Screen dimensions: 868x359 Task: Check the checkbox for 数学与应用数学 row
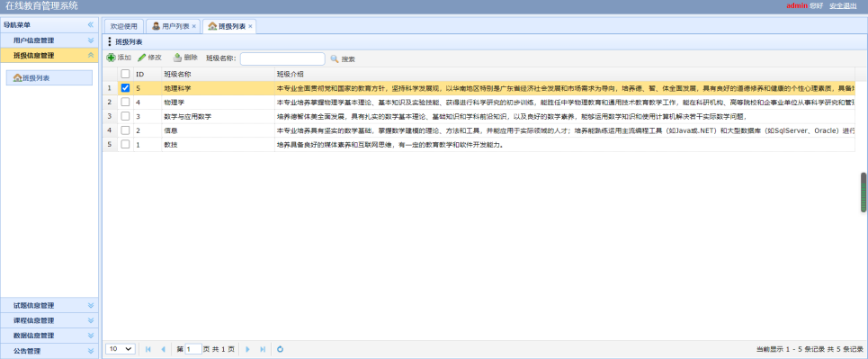click(x=126, y=116)
